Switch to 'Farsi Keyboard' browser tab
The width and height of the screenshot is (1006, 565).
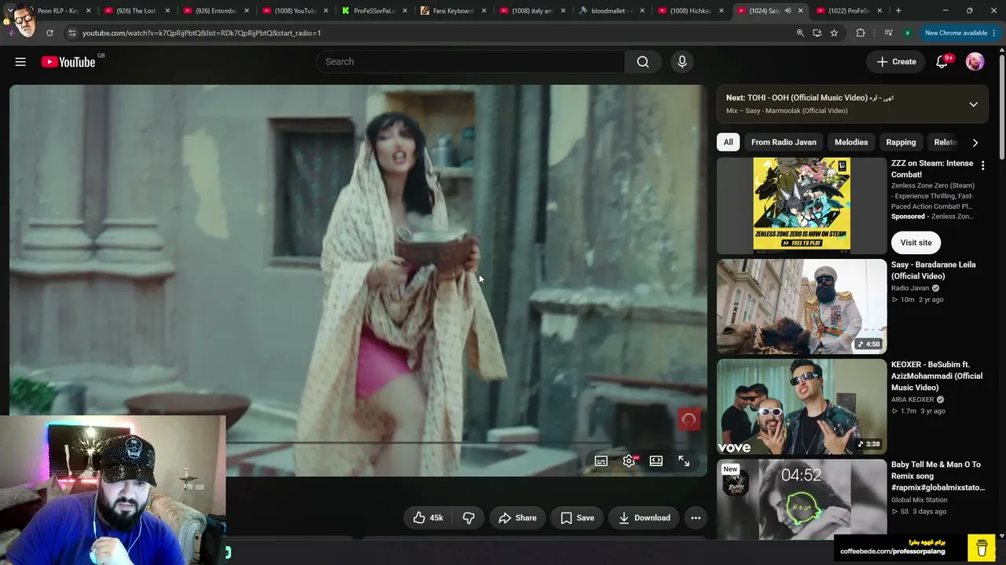(453, 11)
